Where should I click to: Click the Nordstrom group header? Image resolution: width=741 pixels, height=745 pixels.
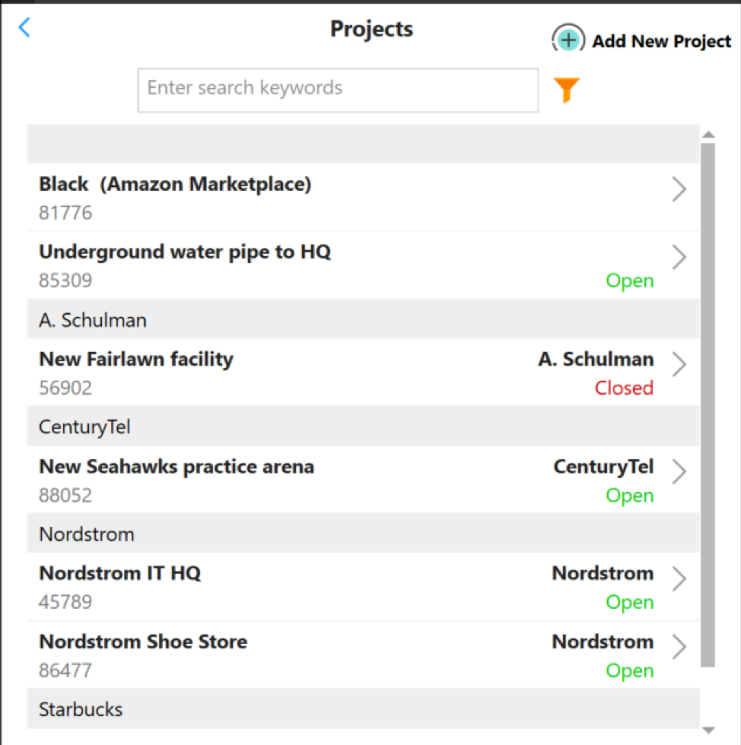pyautogui.click(x=364, y=534)
